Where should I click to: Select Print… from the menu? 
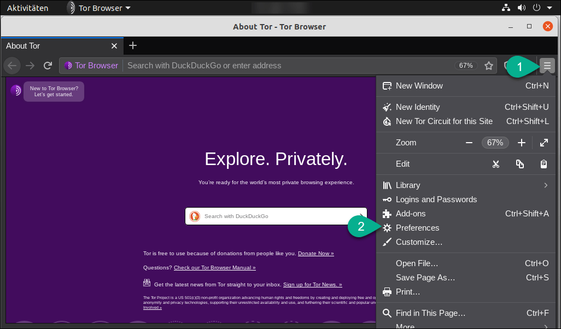(465, 292)
